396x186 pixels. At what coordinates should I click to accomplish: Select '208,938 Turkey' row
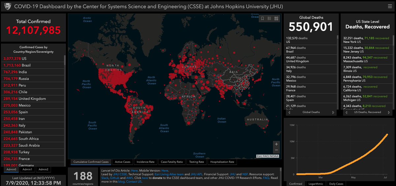click(x=33, y=152)
